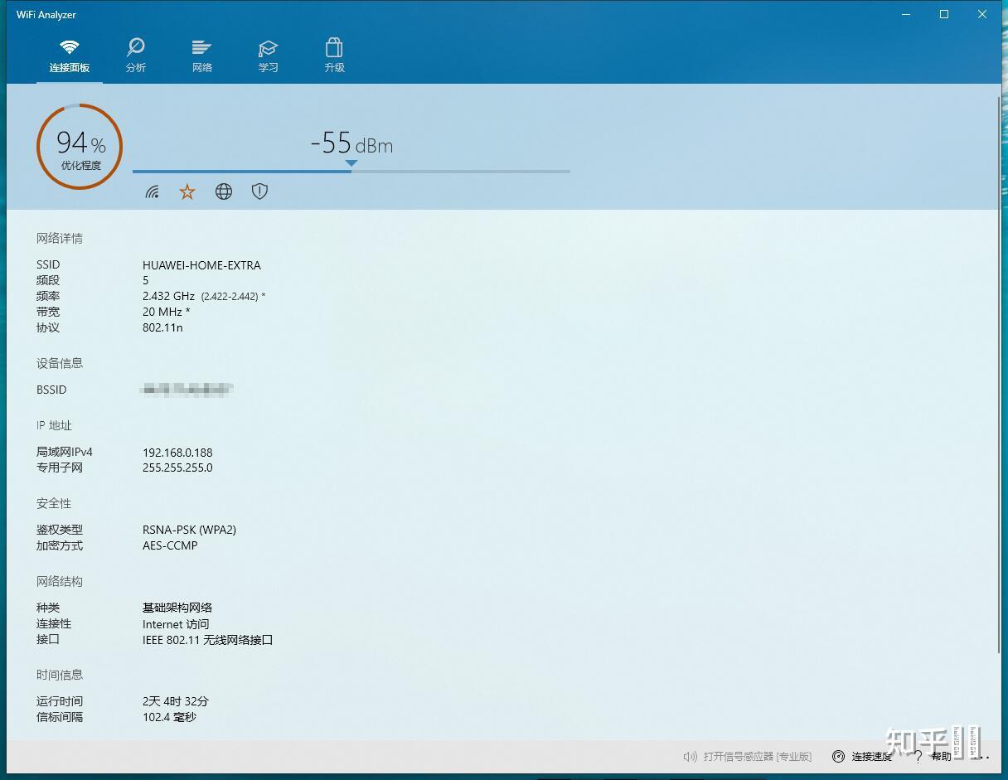Click the shield security warning icon
Viewport: 1008px width, 780px height.
pos(259,191)
